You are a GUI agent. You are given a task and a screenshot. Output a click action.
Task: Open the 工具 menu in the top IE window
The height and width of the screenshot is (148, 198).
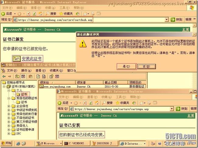(x=64, y=8)
